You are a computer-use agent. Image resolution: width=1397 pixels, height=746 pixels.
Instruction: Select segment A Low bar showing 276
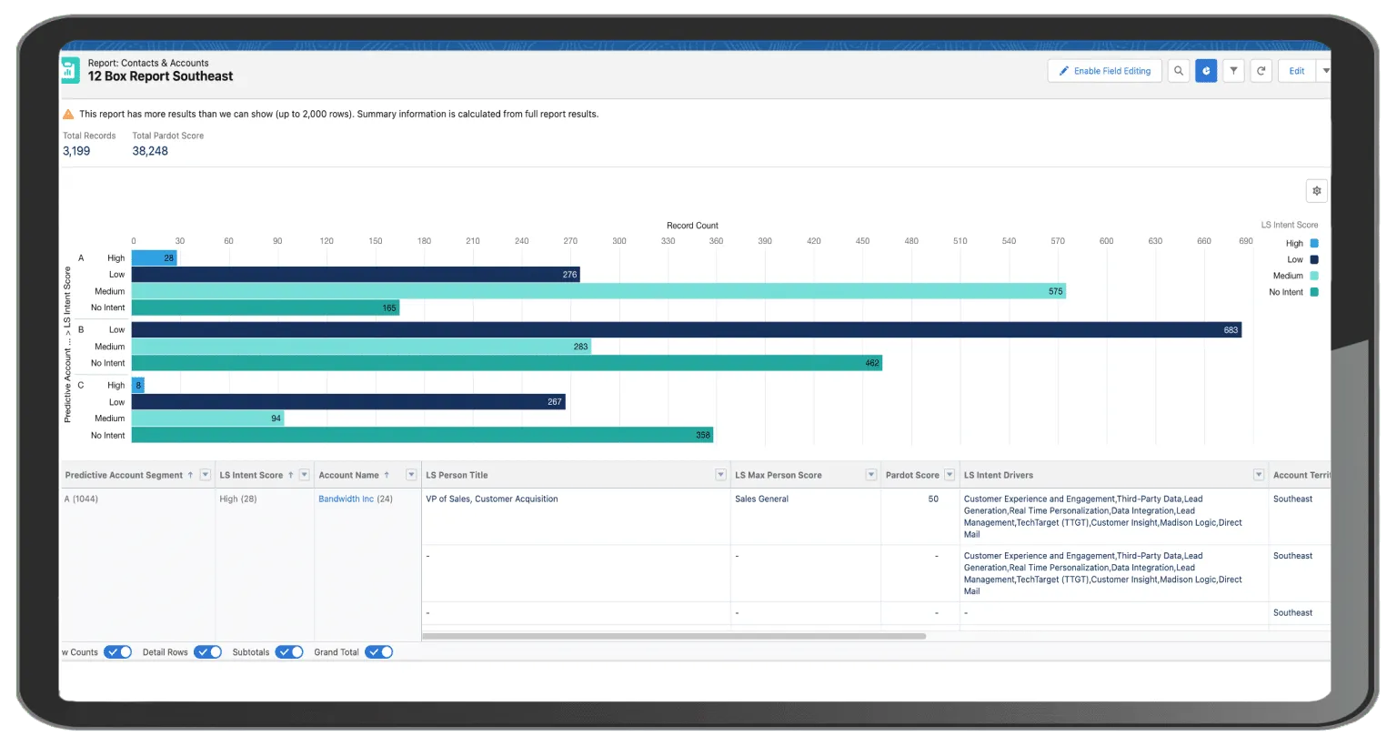pyautogui.click(x=356, y=275)
